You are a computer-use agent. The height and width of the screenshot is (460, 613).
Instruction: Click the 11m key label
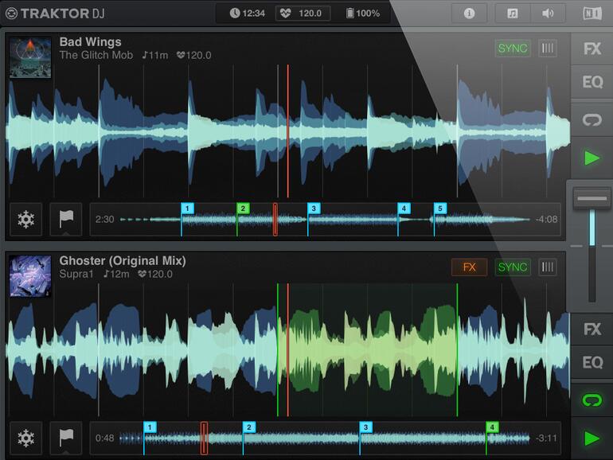[155, 55]
